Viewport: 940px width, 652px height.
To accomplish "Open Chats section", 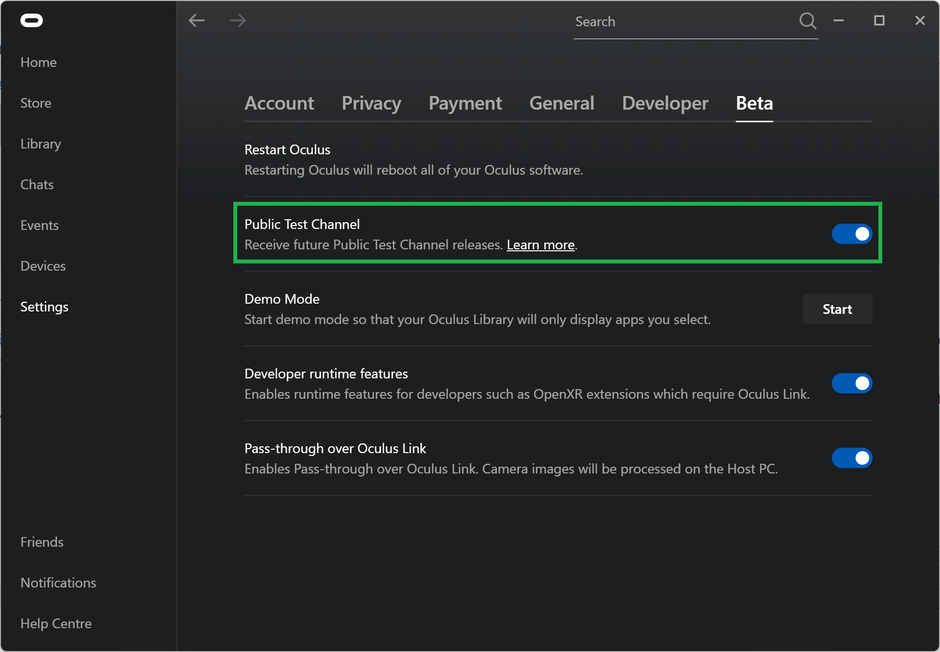I will 36,184.
